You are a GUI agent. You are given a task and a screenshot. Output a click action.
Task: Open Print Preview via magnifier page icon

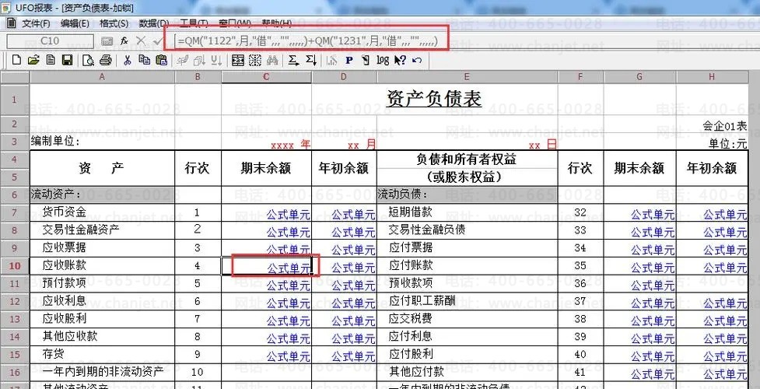click(88, 60)
